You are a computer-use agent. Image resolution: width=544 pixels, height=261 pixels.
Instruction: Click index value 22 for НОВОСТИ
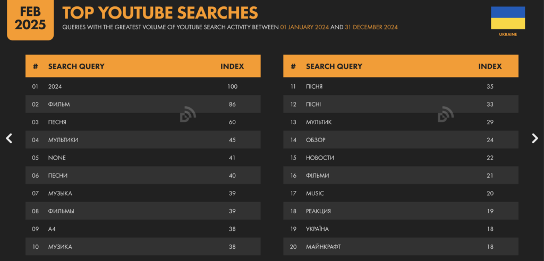(490, 158)
